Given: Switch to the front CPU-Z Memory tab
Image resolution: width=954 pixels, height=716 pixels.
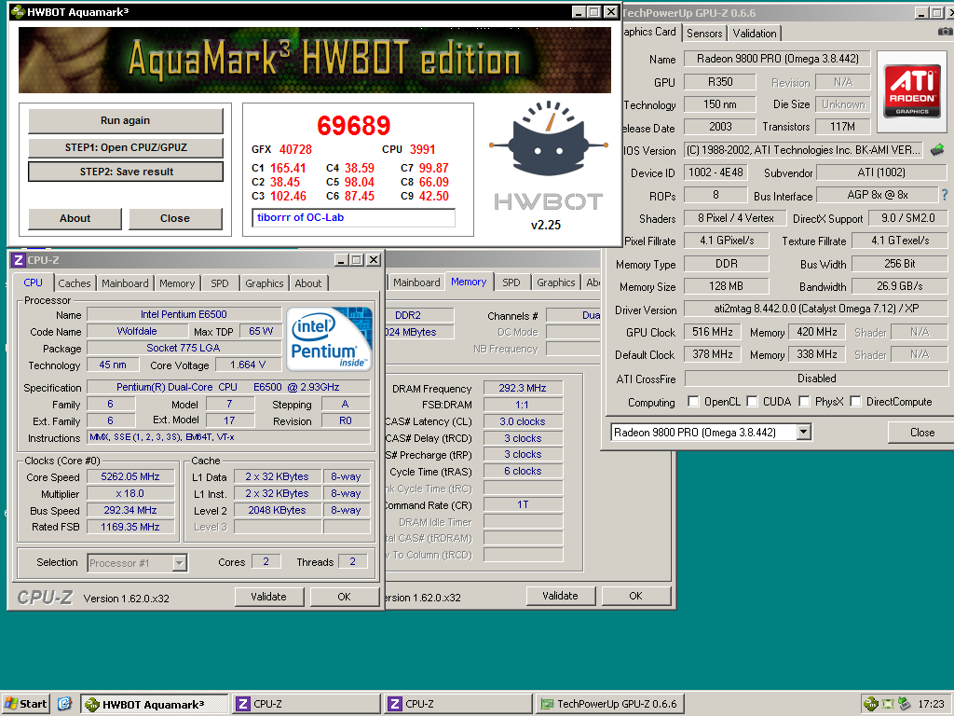Looking at the screenshot, I should [x=177, y=283].
